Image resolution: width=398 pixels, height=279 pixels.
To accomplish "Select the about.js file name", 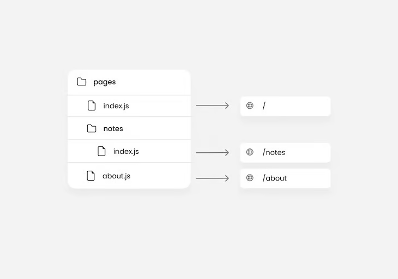I will coord(116,176).
